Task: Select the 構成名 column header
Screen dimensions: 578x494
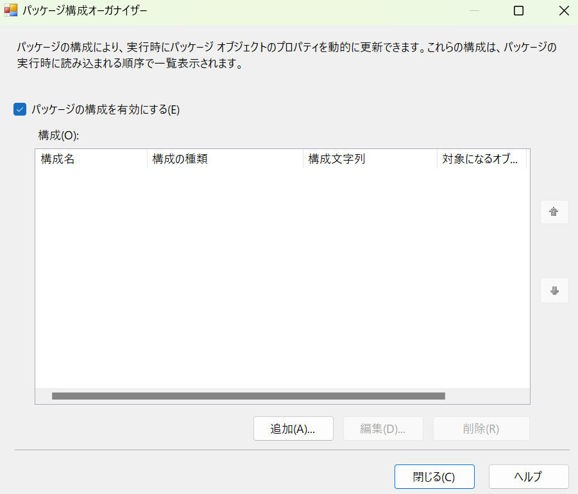Action: (x=92, y=159)
